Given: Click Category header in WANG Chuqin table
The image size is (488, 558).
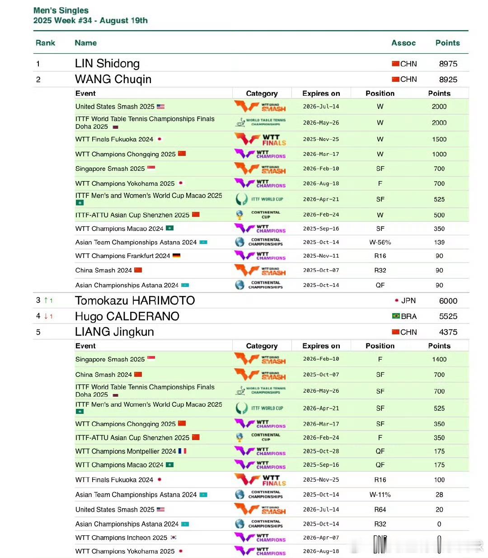Looking at the screenshot, I should (x=262, y=93).
